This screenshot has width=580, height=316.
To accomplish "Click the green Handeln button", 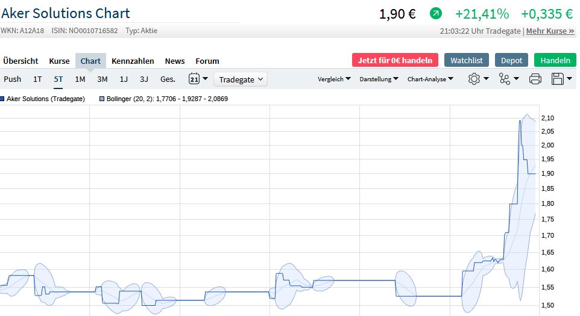I will [x=555, y=60].
